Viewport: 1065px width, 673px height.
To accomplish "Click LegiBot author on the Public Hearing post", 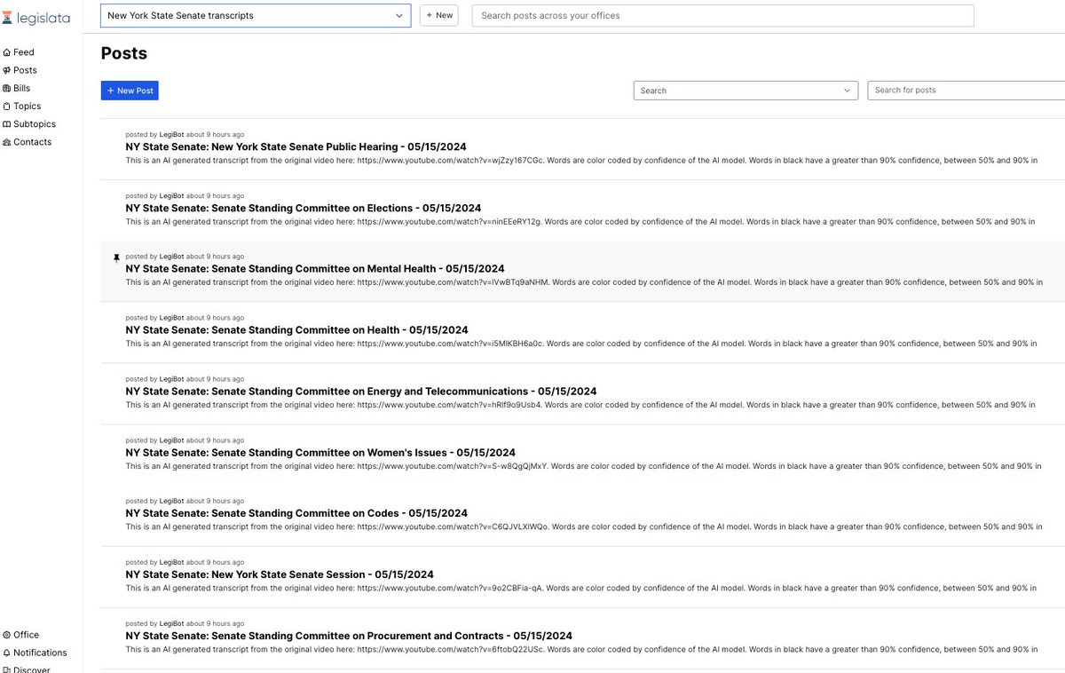I will tap(171, 135).
